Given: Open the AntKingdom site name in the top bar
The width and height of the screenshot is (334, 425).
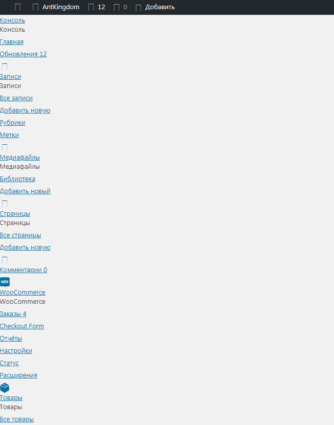Looking at the screenshot, I should coord(61,7).
